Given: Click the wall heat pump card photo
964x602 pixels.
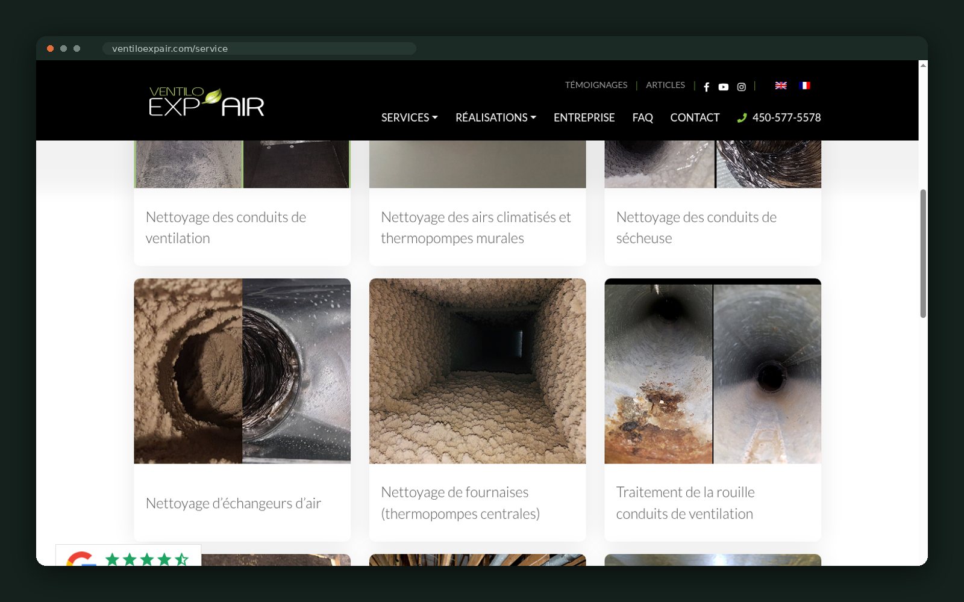Looking at the screenshot, I should point(477,164).
